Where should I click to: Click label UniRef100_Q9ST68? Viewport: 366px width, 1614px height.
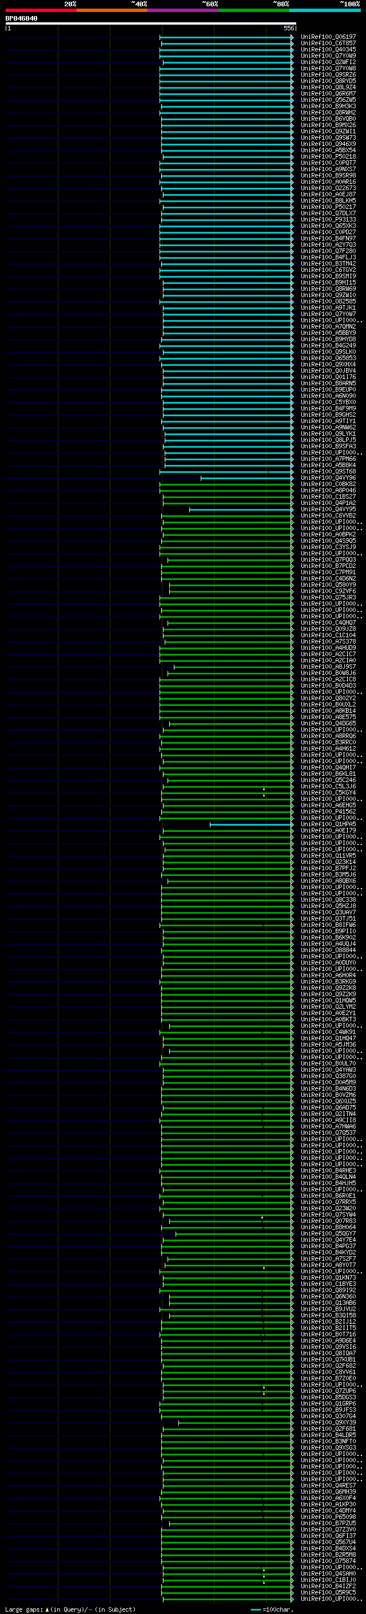pyautogui.click(x=328, y=472)
